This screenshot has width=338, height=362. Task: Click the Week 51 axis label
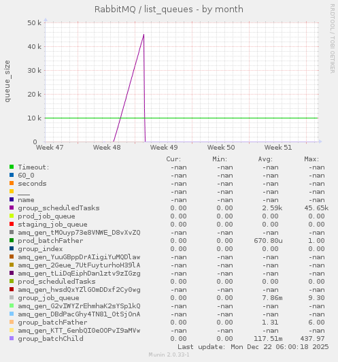tap(278, 147)
